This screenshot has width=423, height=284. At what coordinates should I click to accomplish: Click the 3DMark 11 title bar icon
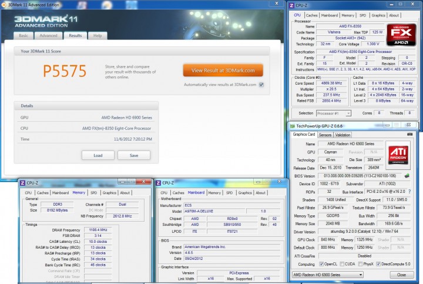tap(4, 5)
